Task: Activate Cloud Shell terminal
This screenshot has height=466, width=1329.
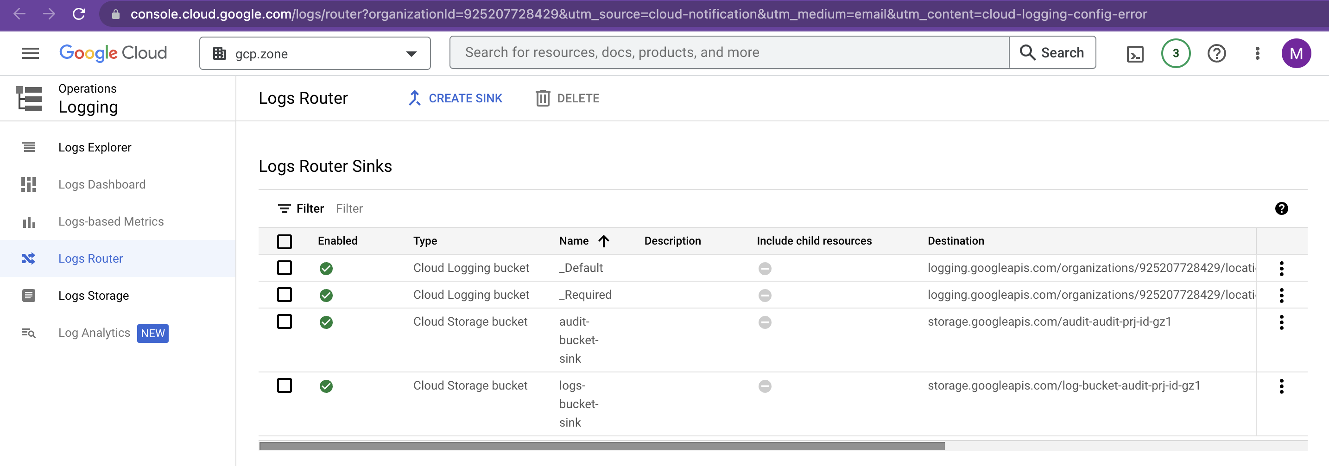Action: click(1134, 53)
